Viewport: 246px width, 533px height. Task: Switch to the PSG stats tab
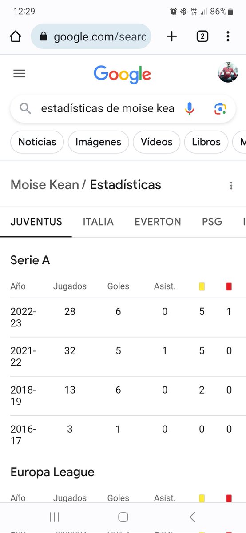pos(212,222)
